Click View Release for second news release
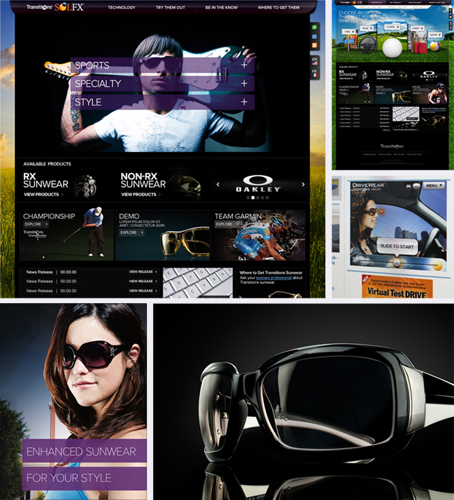The image size is (454, 500). click(x=143, y=281)
